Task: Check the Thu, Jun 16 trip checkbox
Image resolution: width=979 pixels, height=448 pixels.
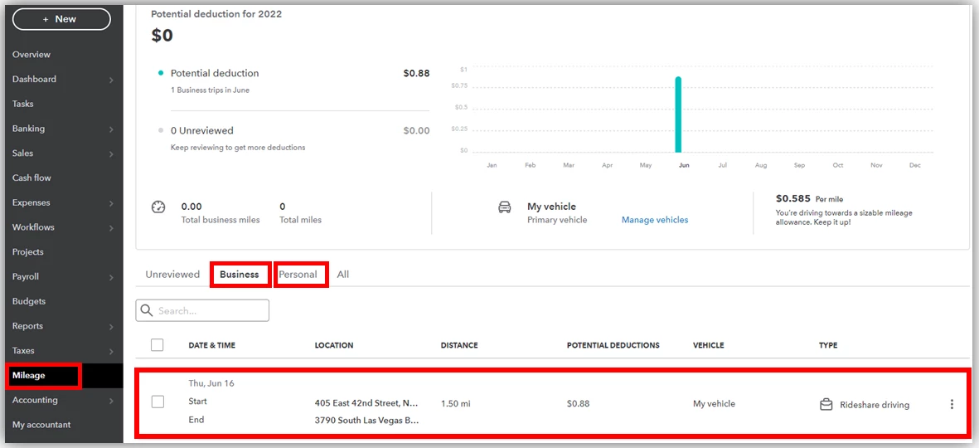Action: pos(158,402)
